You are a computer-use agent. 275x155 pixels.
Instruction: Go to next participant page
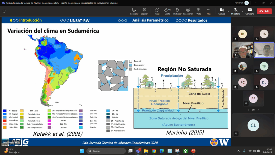click(x=258, y=110)
